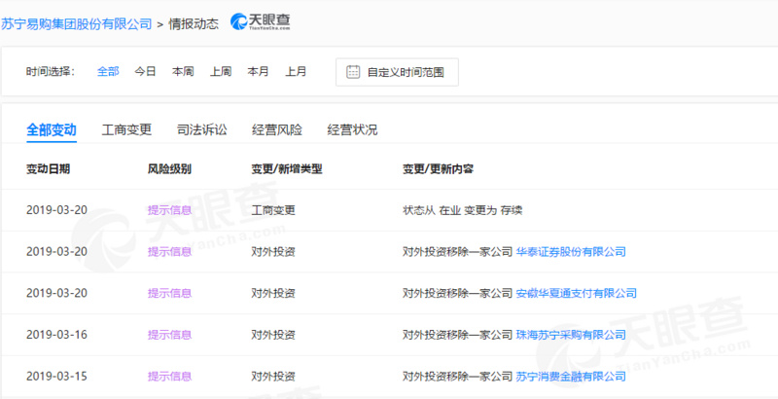Image resolution: width=778 pixels, height=399 pixels.
Task: Choose 本月 time filter
Action: [x=258, y=72]
